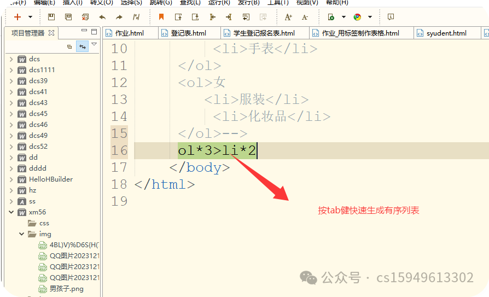The height and width of the screenshot is (297, 489).
Task: Increase font size with A+ icon
Action: (x=288, y=17)
